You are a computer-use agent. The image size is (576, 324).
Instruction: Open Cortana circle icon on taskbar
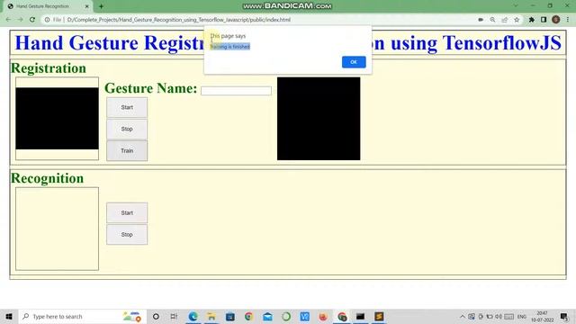click(x=156, y=316)
